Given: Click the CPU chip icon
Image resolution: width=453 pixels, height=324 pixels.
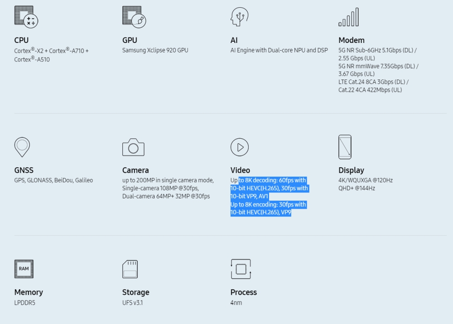Looking at the screenshot, I should click(x=26, y=17).
